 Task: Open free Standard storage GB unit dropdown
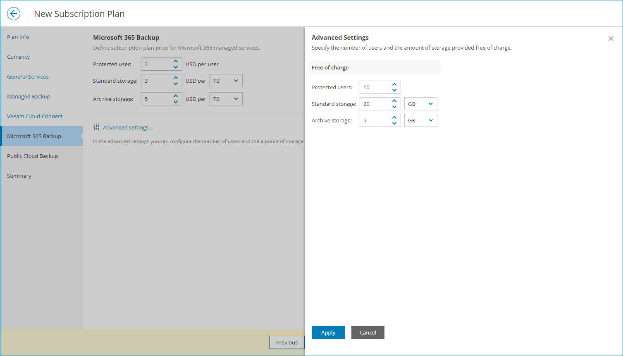[420, 104]
